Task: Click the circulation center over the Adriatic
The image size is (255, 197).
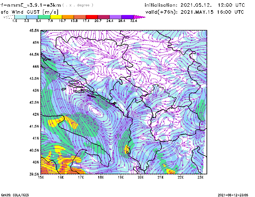Action: pos(96,112)
